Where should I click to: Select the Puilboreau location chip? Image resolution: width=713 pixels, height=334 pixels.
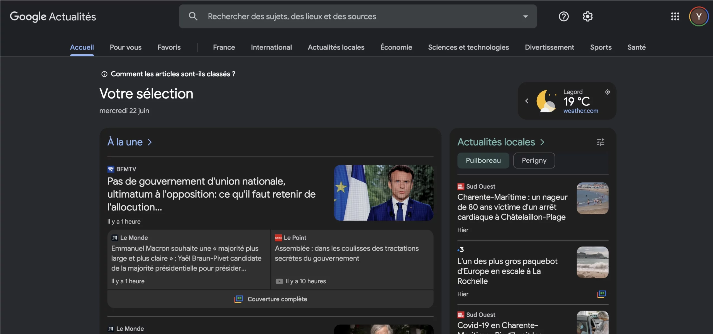tap(483, 161)
